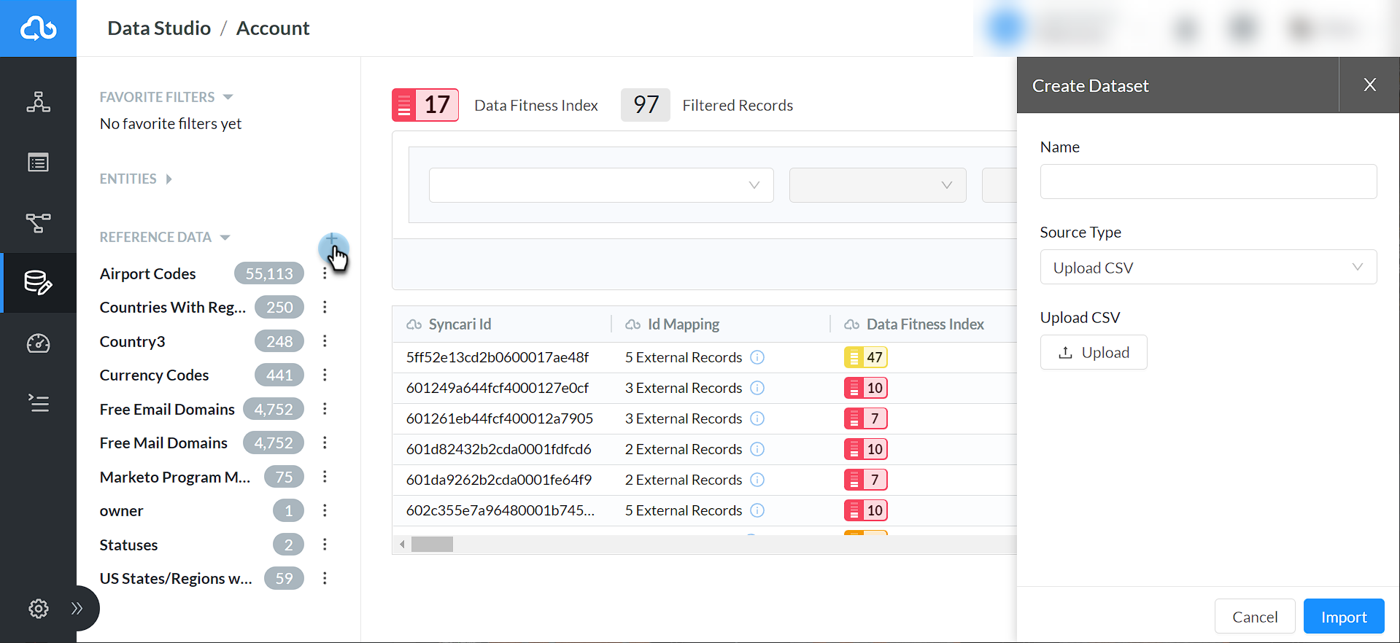
Task: Open options menu for Country3
Action: [x=325, y=341]
